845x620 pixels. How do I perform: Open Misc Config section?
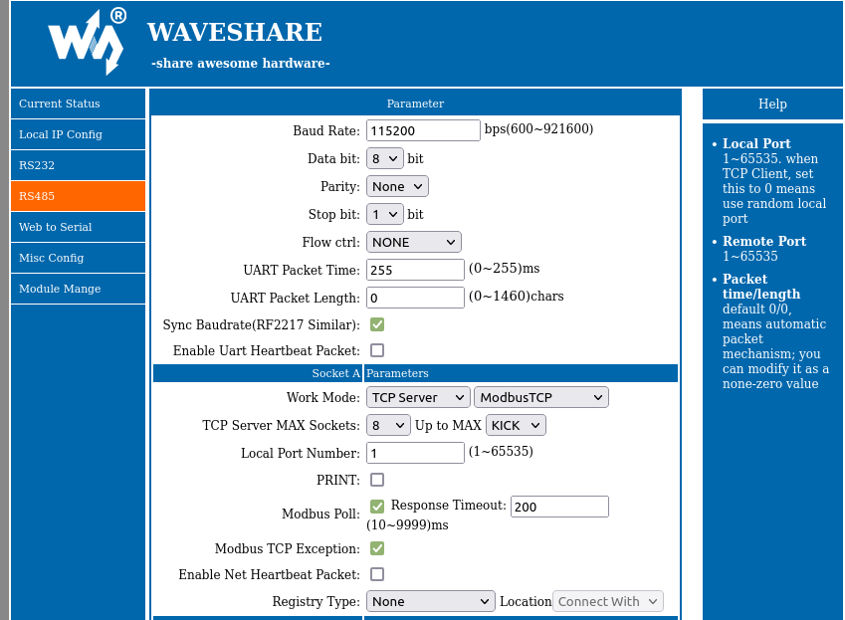click(78, 258)
